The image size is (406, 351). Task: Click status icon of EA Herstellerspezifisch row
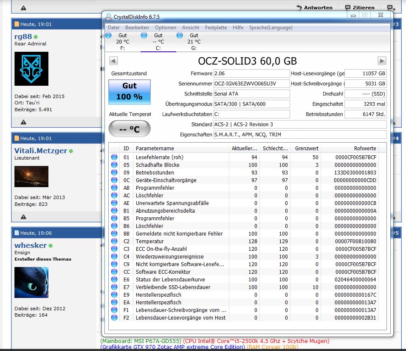pyautogui.click(x=114, y=302)
